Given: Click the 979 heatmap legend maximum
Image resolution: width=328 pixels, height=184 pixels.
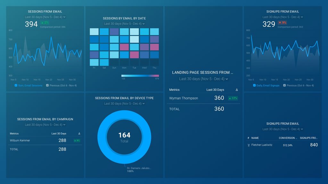Looking at the screenshot, I should pos(157,79).
